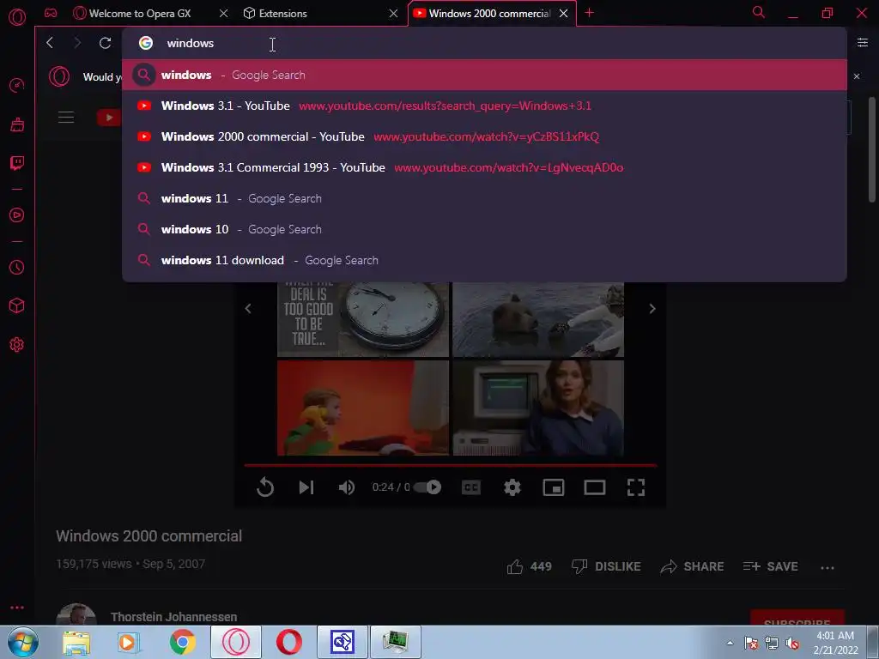879x659 pixels.
Task: Toggle autoplay switch in player
Action: point(427,487)
